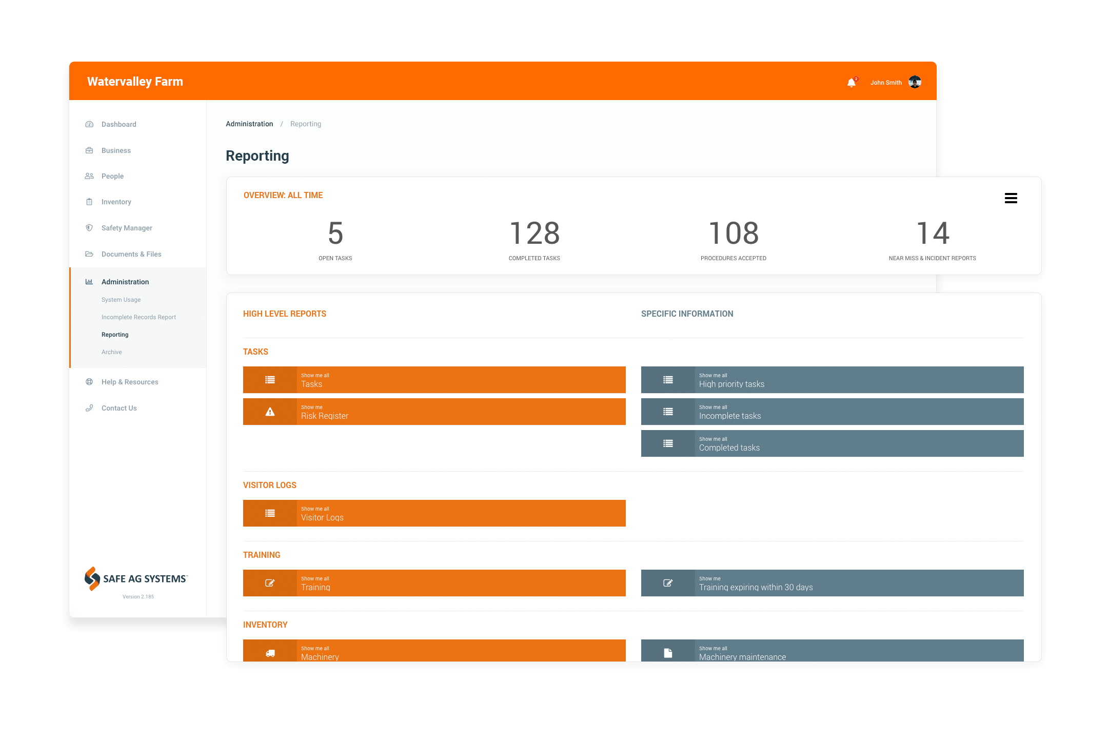Go to Administration breadcrumb link

tap(249, 124)
